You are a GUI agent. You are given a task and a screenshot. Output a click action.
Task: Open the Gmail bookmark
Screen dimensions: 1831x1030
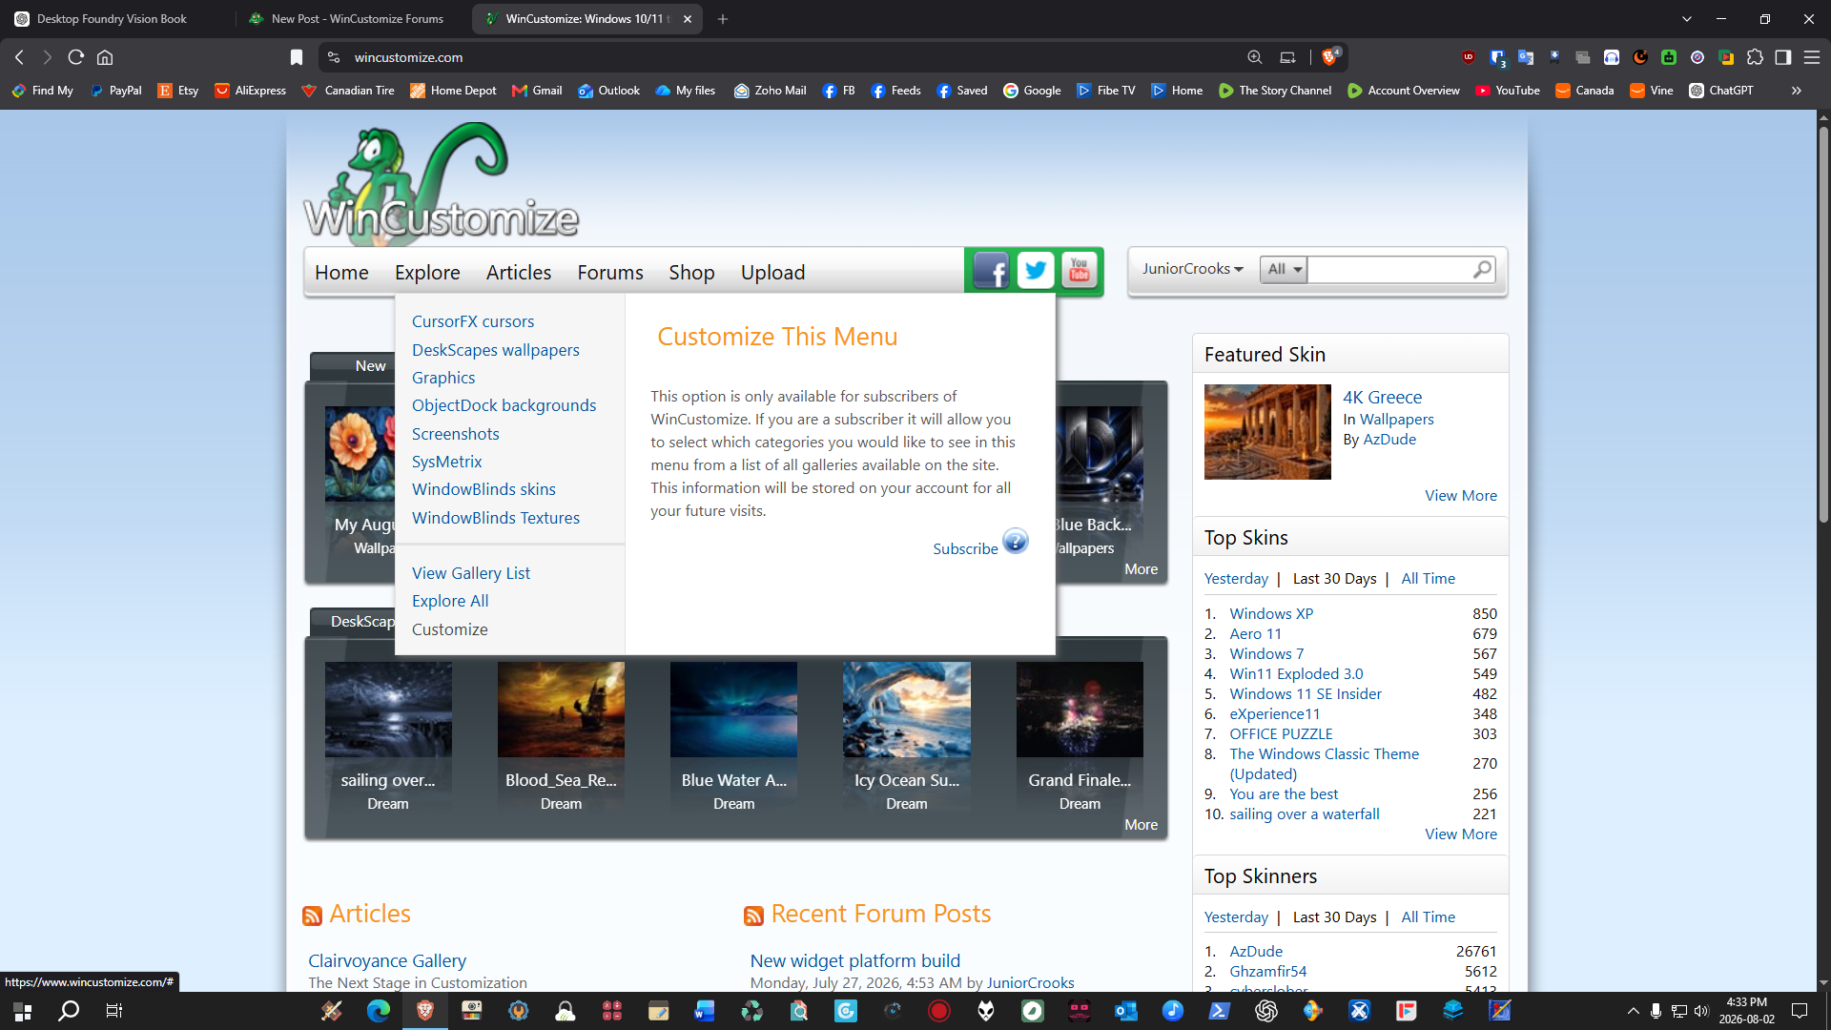click(537, 91)
